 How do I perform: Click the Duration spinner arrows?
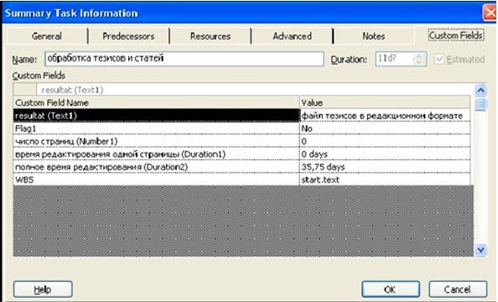[x=419, y=59]
